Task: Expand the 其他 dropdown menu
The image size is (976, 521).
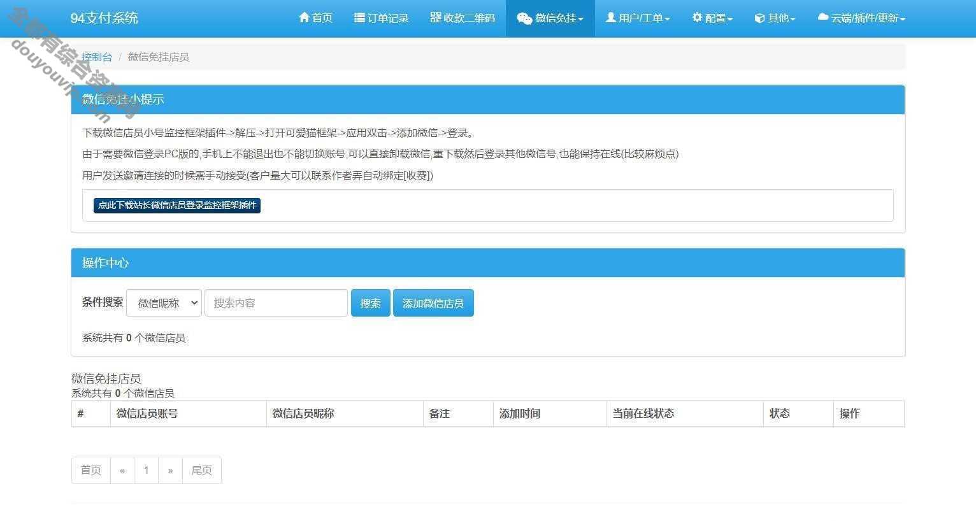Action: click(775, 18)
